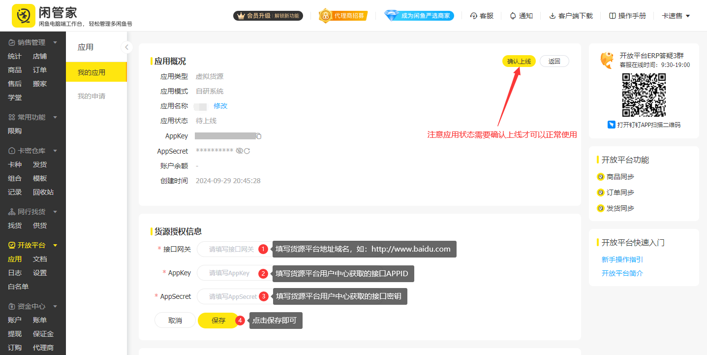Collapse the 开放平台 sidebar section
707x355 pixels.
(x=55, y=245)
